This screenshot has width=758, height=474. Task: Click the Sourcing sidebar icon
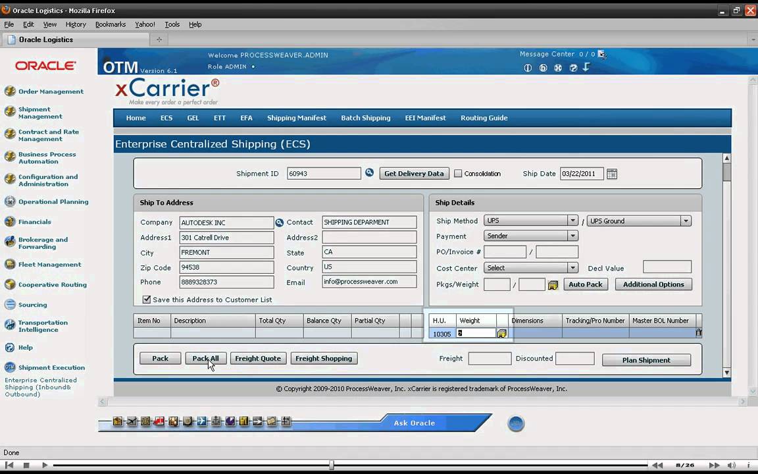click(10, 304)
